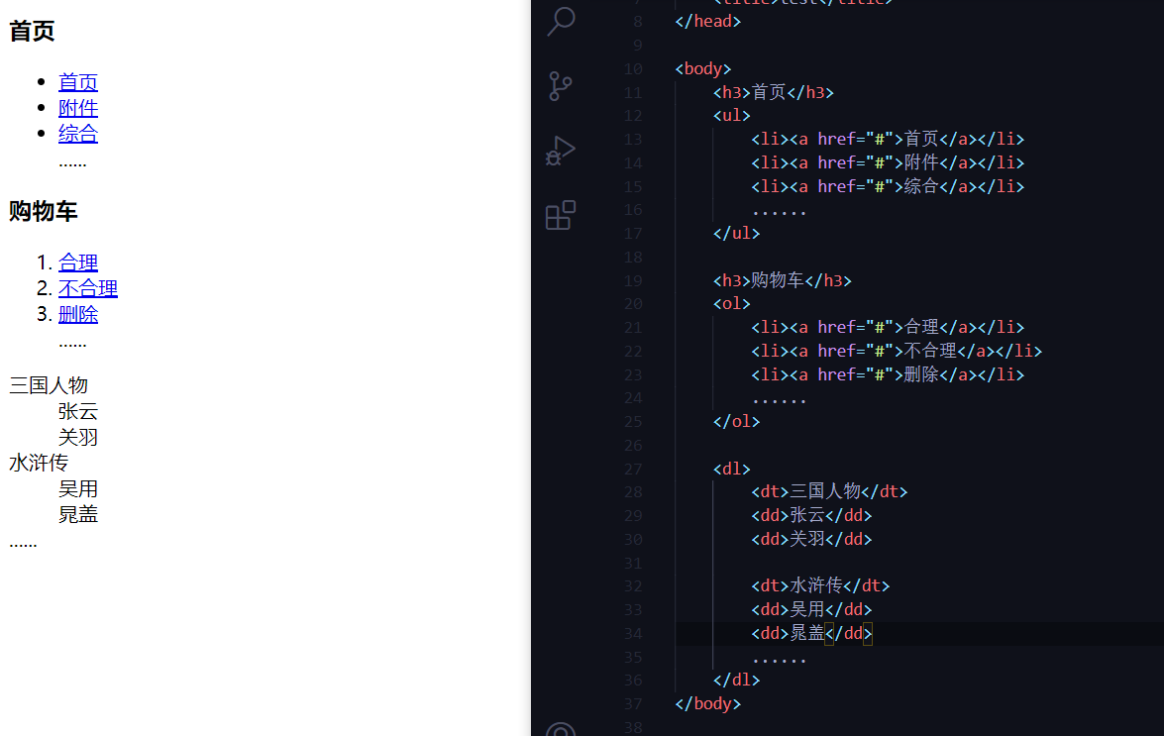Place cursor on the <body> opening tag
This screenshot has width=1164, height=736.
(703, 69)
